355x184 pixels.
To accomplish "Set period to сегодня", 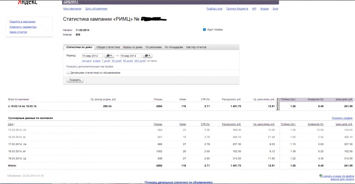I will coord(87,61).
